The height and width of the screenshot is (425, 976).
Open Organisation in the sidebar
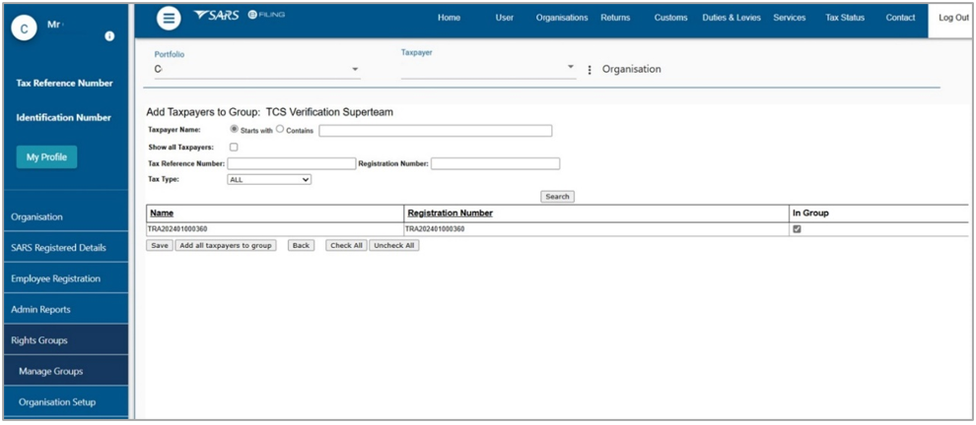coord(66,216)
